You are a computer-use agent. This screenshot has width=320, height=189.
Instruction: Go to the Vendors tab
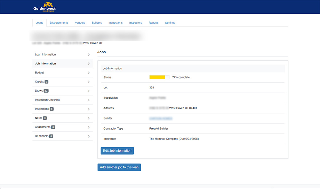tap(80, 23)
